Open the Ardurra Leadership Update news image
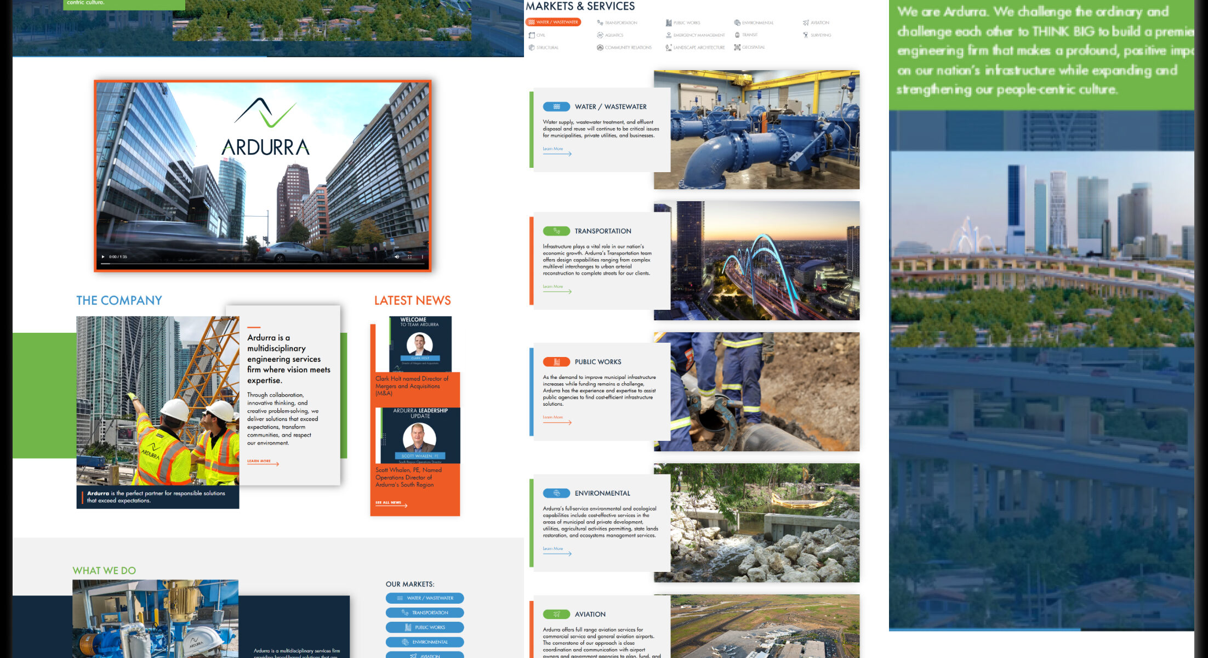The image size is (1208, 658). coord(419,436)
